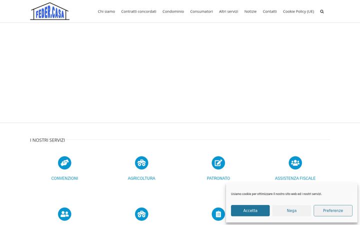The image size is (360, 225).
Task: Open the Altri servizi menu
Action: [228, 11]
